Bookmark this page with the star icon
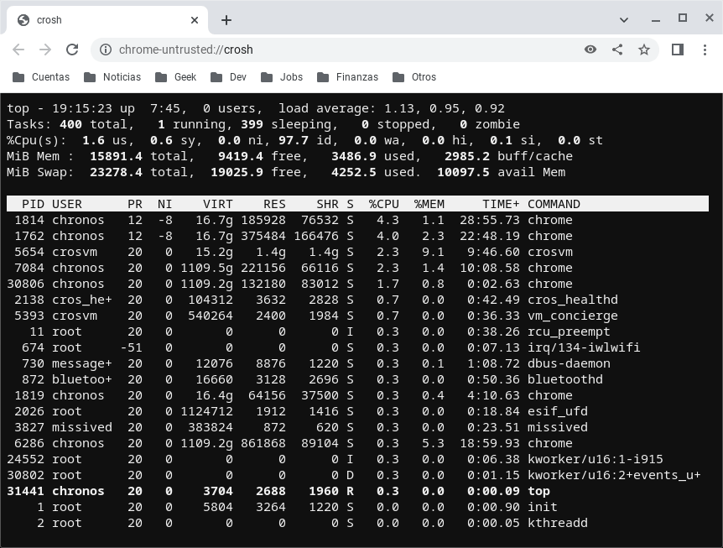The height and width of the screenshot is (548, 723). pyautogui.click(x=644, y=50)
